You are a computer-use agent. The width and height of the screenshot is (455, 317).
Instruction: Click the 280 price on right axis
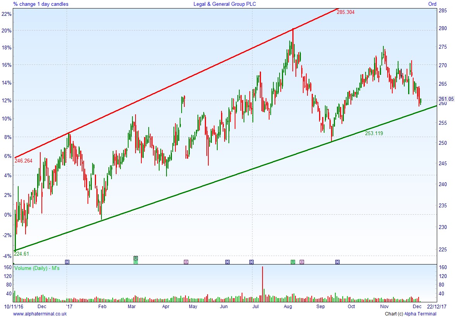pyautogui.click(x=443, y=28)
